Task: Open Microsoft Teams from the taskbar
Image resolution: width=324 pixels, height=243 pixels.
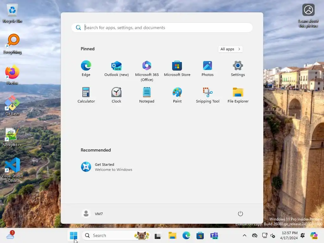Action: coord(214,235)
